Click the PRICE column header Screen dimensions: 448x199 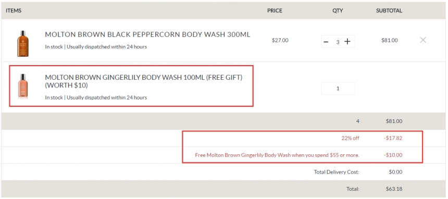pyautogui.click(x=275, y=10)
